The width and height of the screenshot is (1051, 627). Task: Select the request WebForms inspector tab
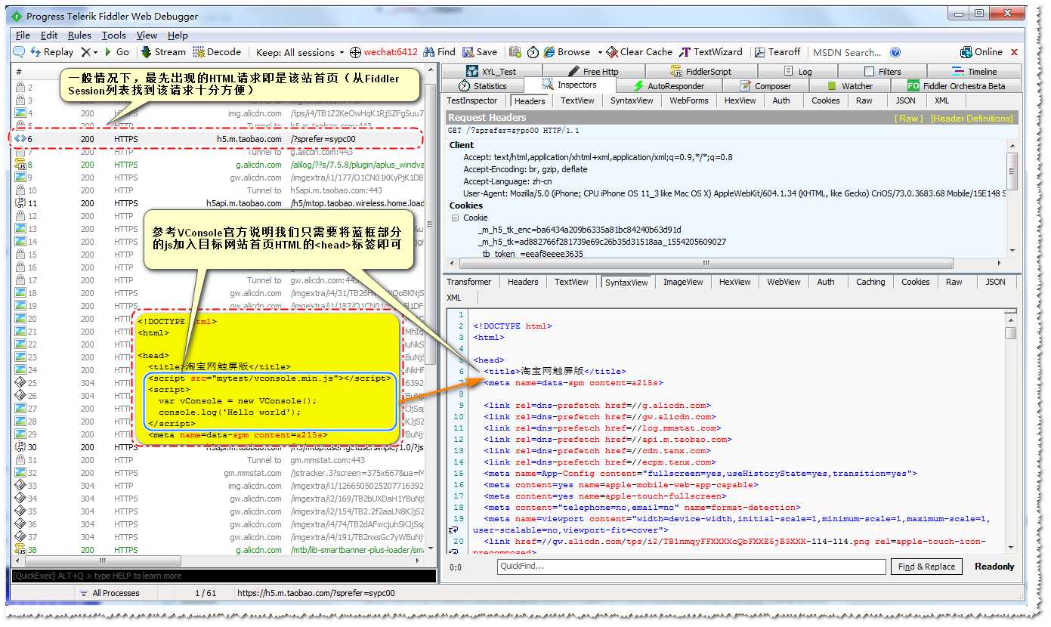689,100
